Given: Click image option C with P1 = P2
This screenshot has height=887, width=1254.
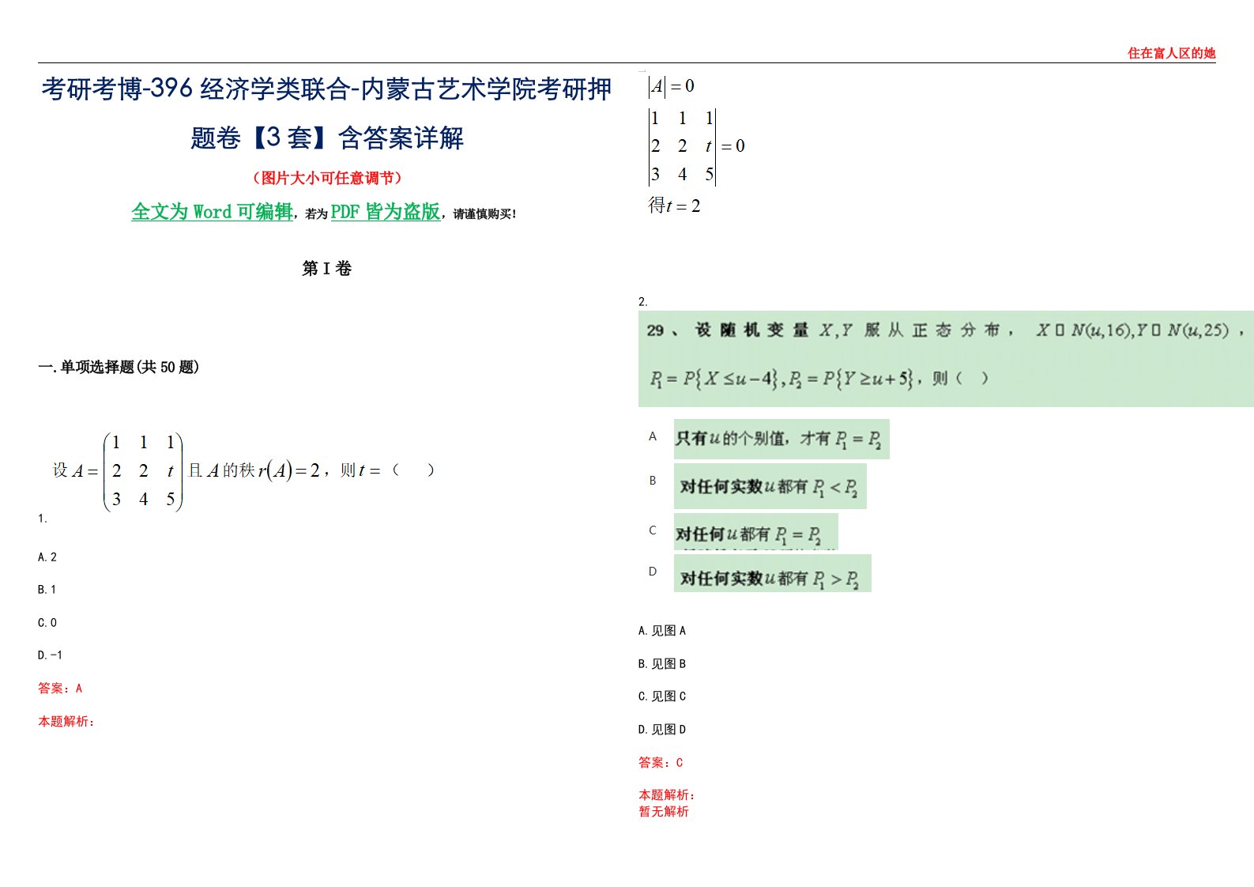Looking at the screenshot, I should point(755,532).
